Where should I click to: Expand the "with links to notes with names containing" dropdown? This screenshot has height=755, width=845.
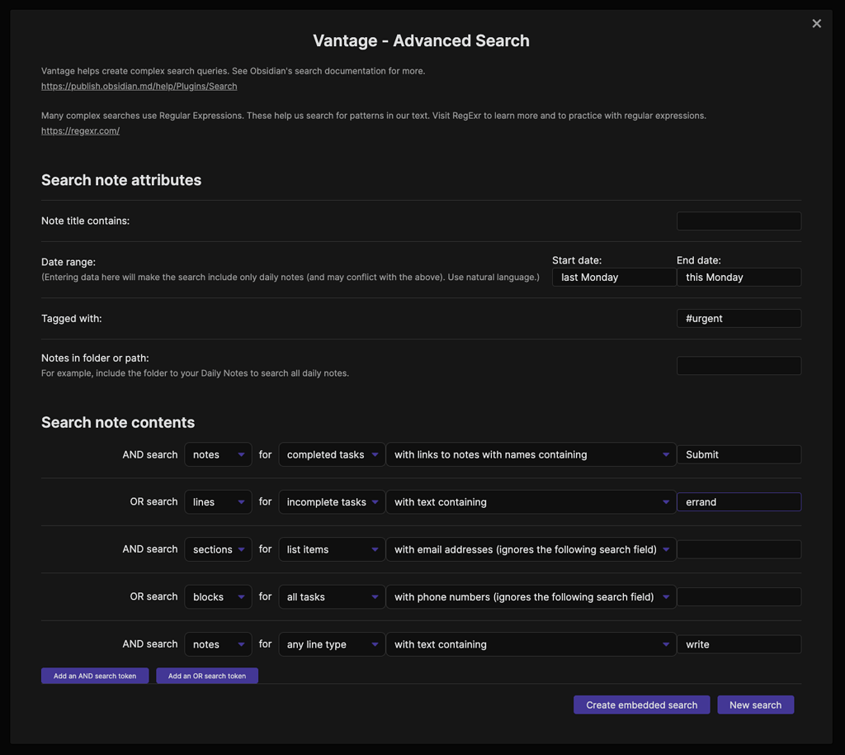531,454
